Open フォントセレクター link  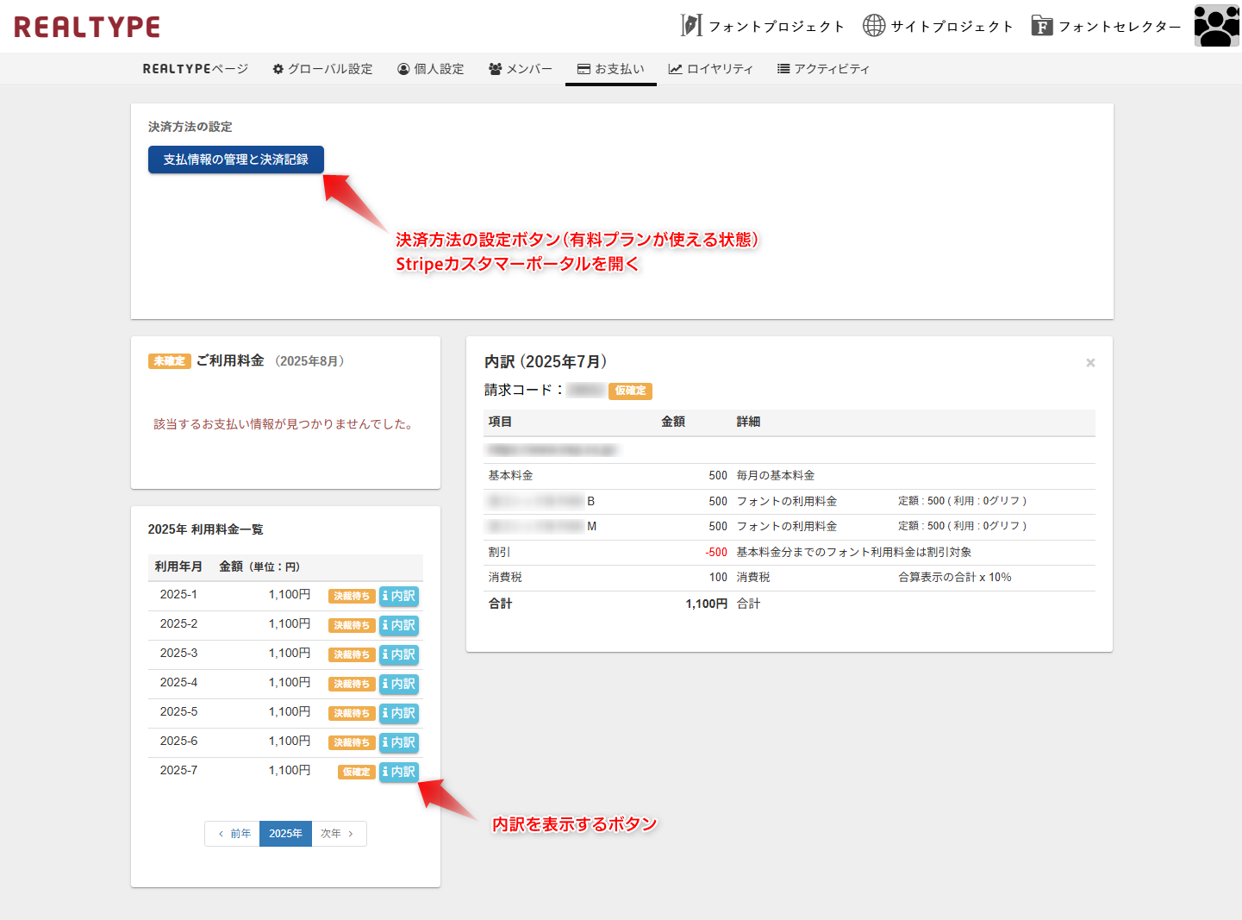1120,27
